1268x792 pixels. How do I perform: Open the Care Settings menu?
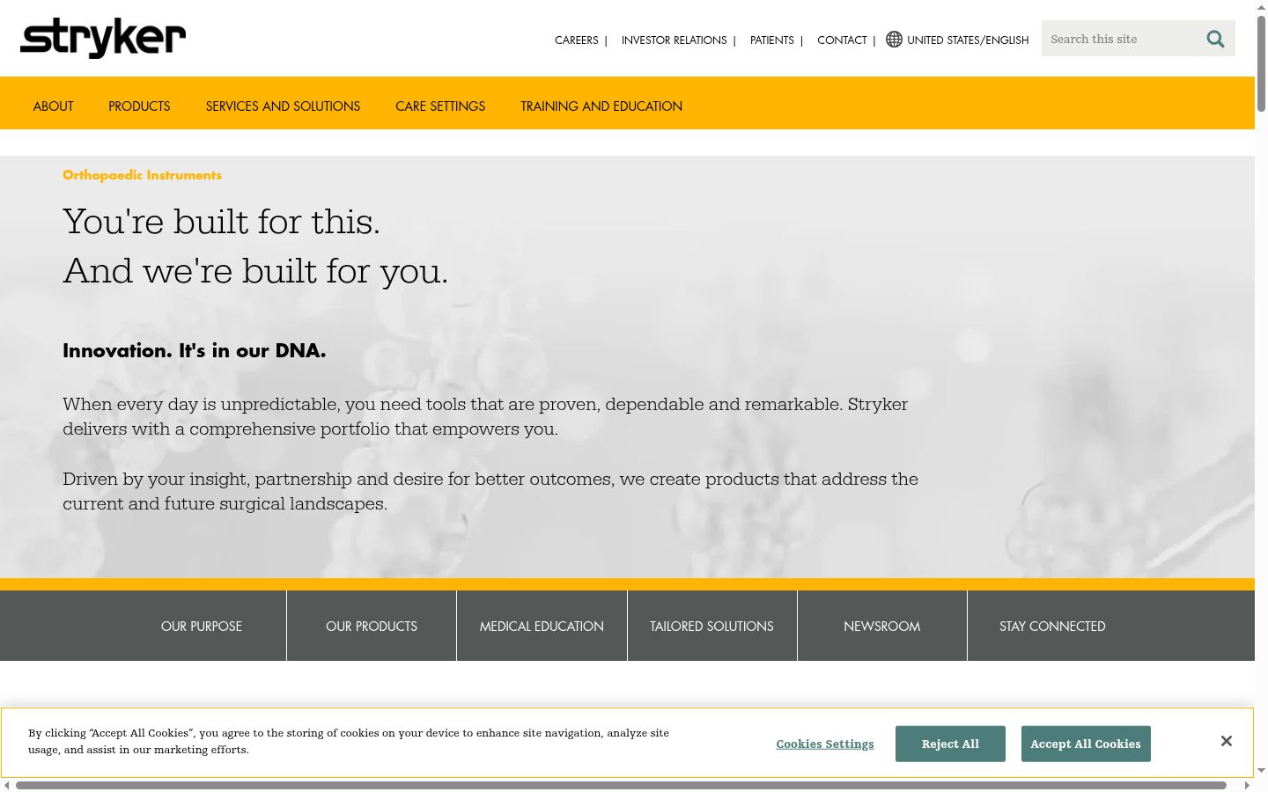click(440, 106)
